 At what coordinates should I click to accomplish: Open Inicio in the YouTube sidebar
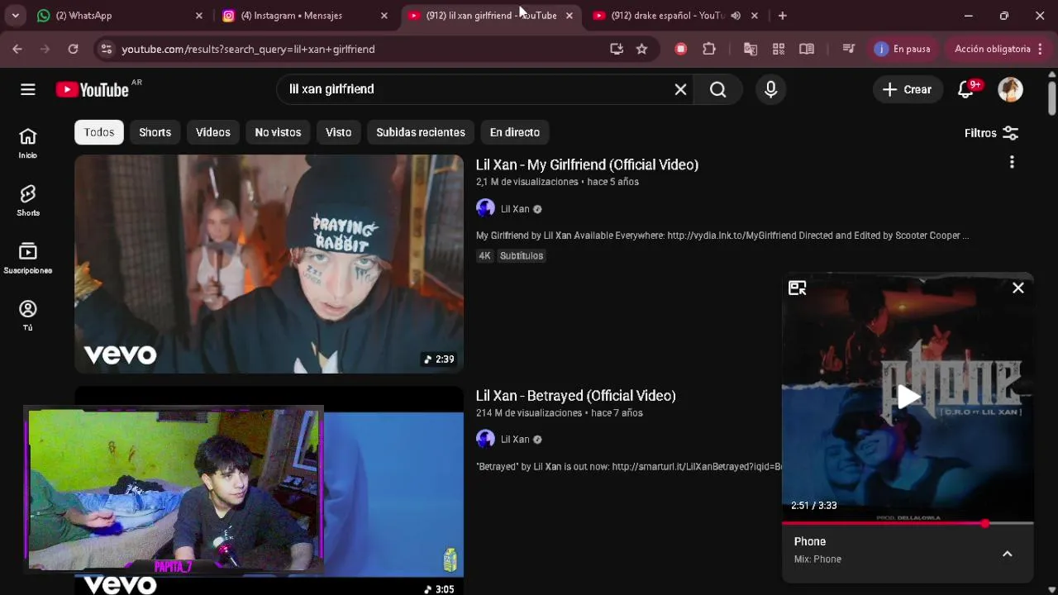coord(28,143)
